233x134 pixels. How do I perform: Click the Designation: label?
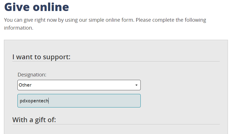click(x=32, y=74)
